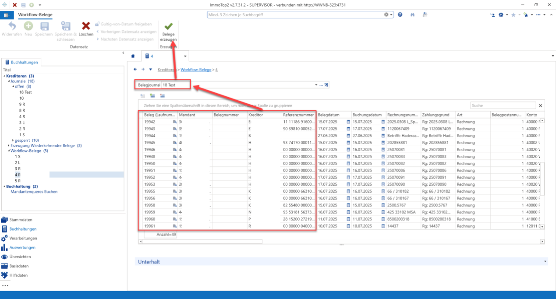Image resolution: width=556 pixels, height=299 pixels.
Task: Collapse the Buchhaltung (2) tree node
Action: point(4,186)
